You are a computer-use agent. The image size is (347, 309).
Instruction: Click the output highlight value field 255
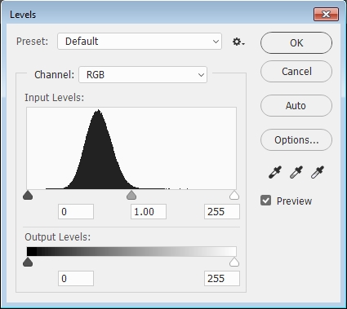tap(222, 279)
